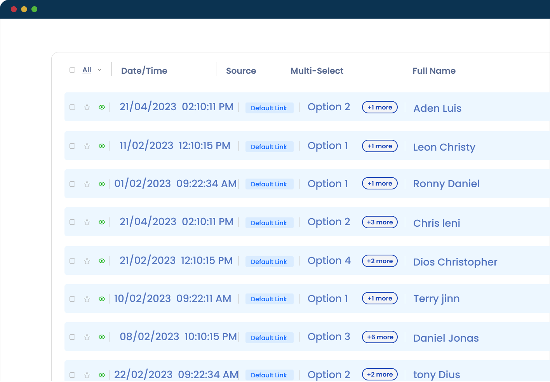Screen dimensions: 550x382
Task: Expand +1 more for Ronny Daniel
Action: [x=380, y=183]
